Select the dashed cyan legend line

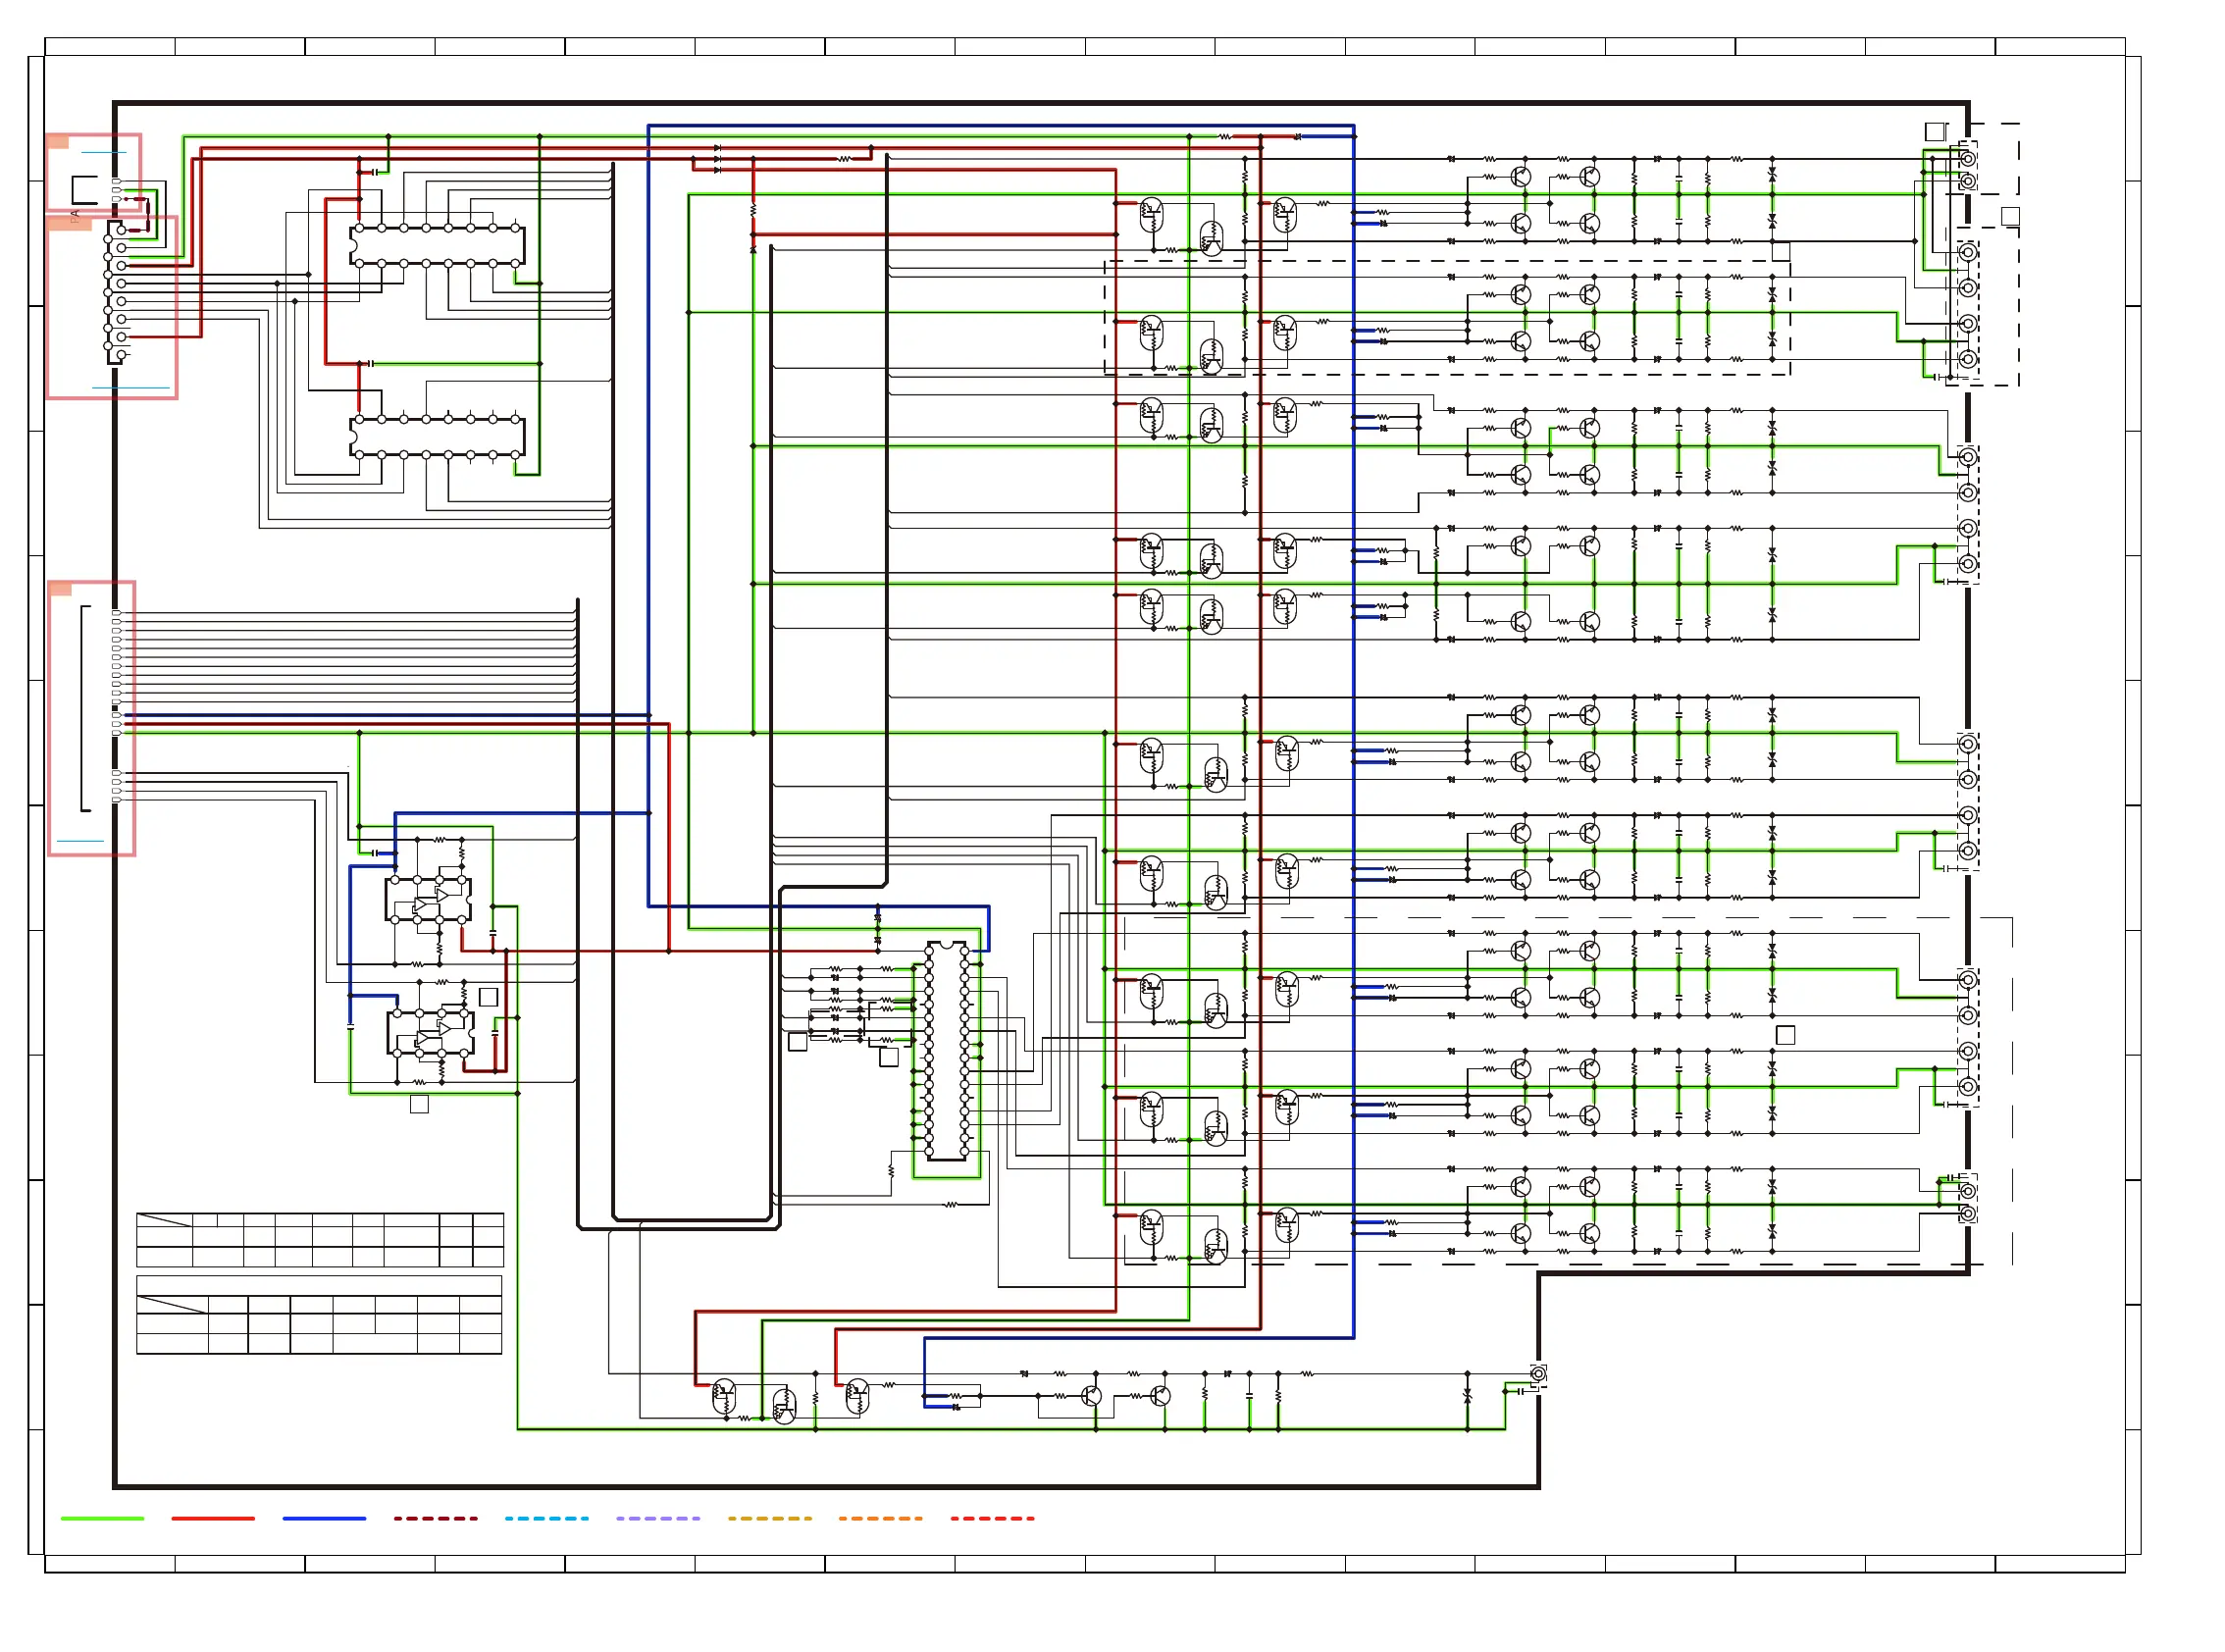point(546,1518)
